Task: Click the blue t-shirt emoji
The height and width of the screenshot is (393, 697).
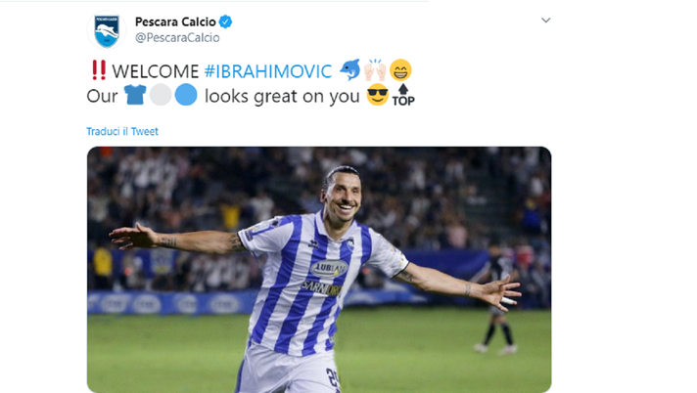Action: click(x=135, y=95)
